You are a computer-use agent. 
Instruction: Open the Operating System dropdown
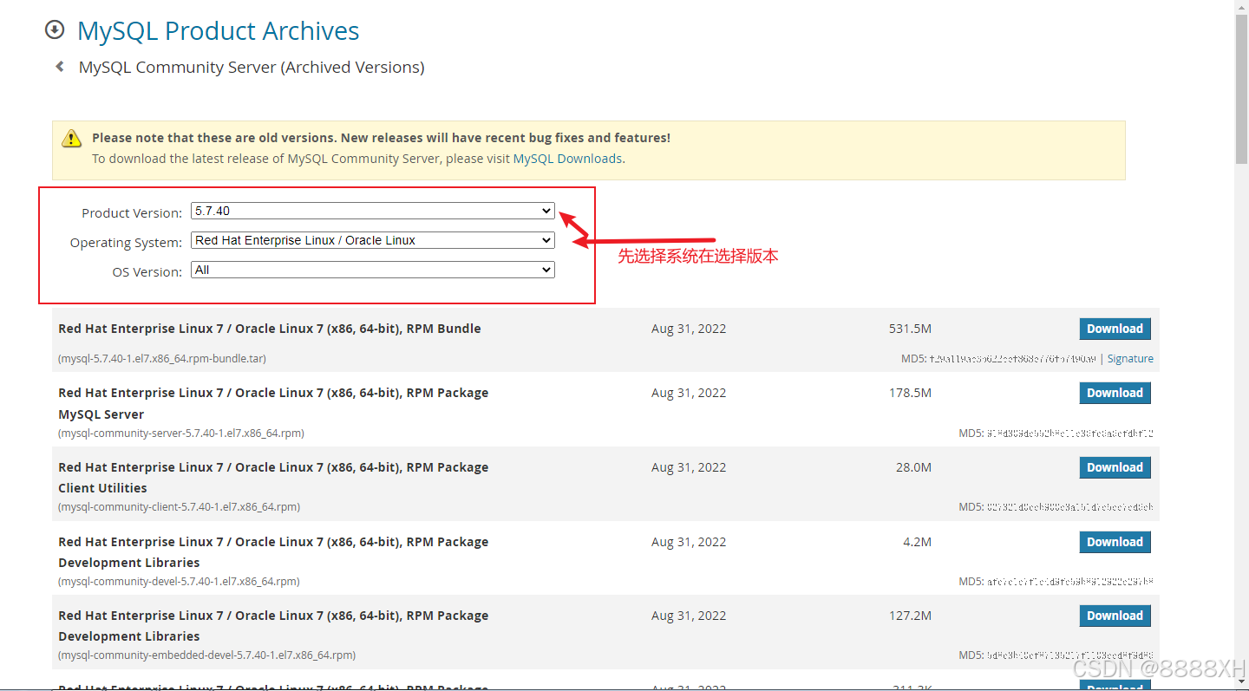[x=373, y=240]
